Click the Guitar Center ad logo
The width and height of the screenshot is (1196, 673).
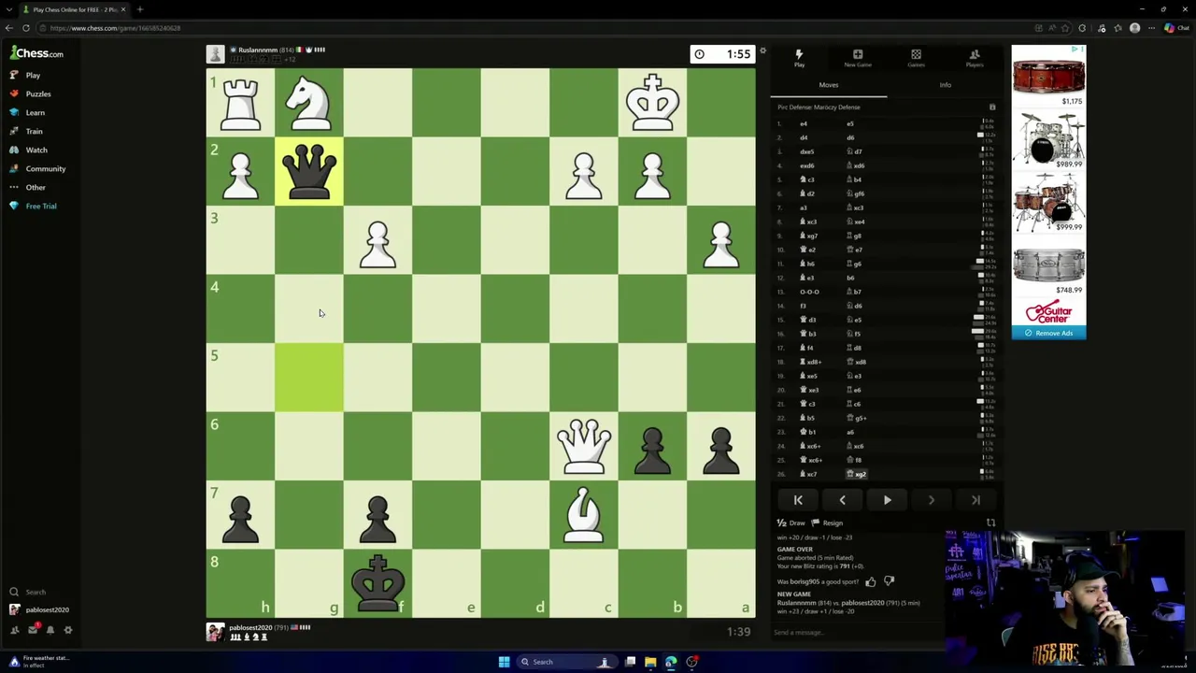tap(1048, 313)
